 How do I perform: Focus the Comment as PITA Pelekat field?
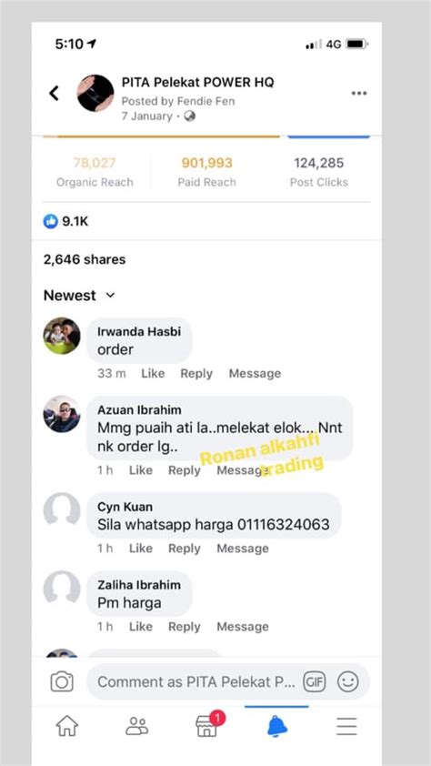click(x=195, y=681)
